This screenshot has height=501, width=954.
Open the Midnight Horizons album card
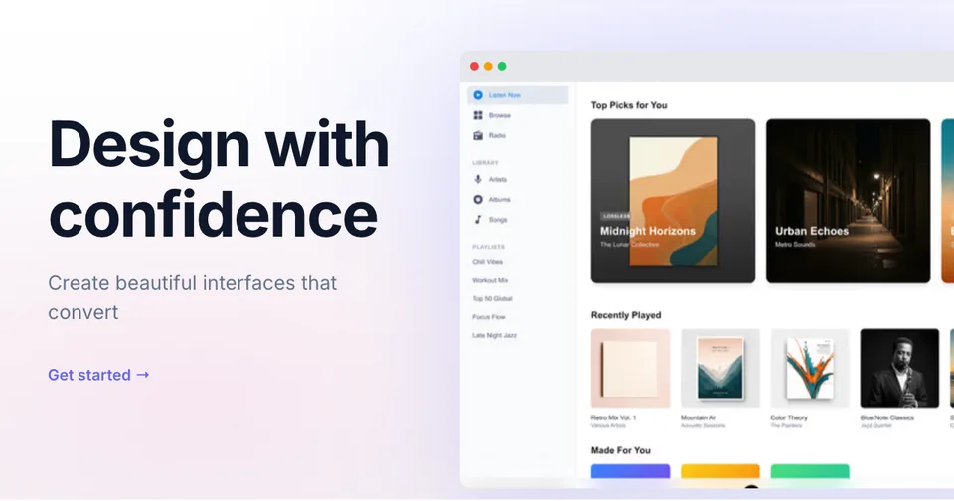[673, 201]
